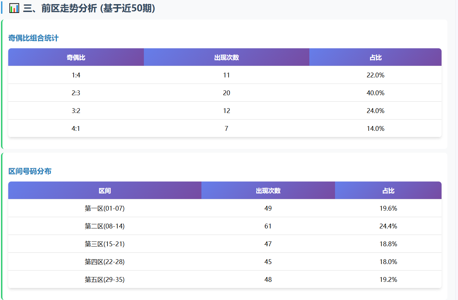Click the 第四区(22-28) row label
The height and width of the screenshot is (300, 458).
point(105,262)
